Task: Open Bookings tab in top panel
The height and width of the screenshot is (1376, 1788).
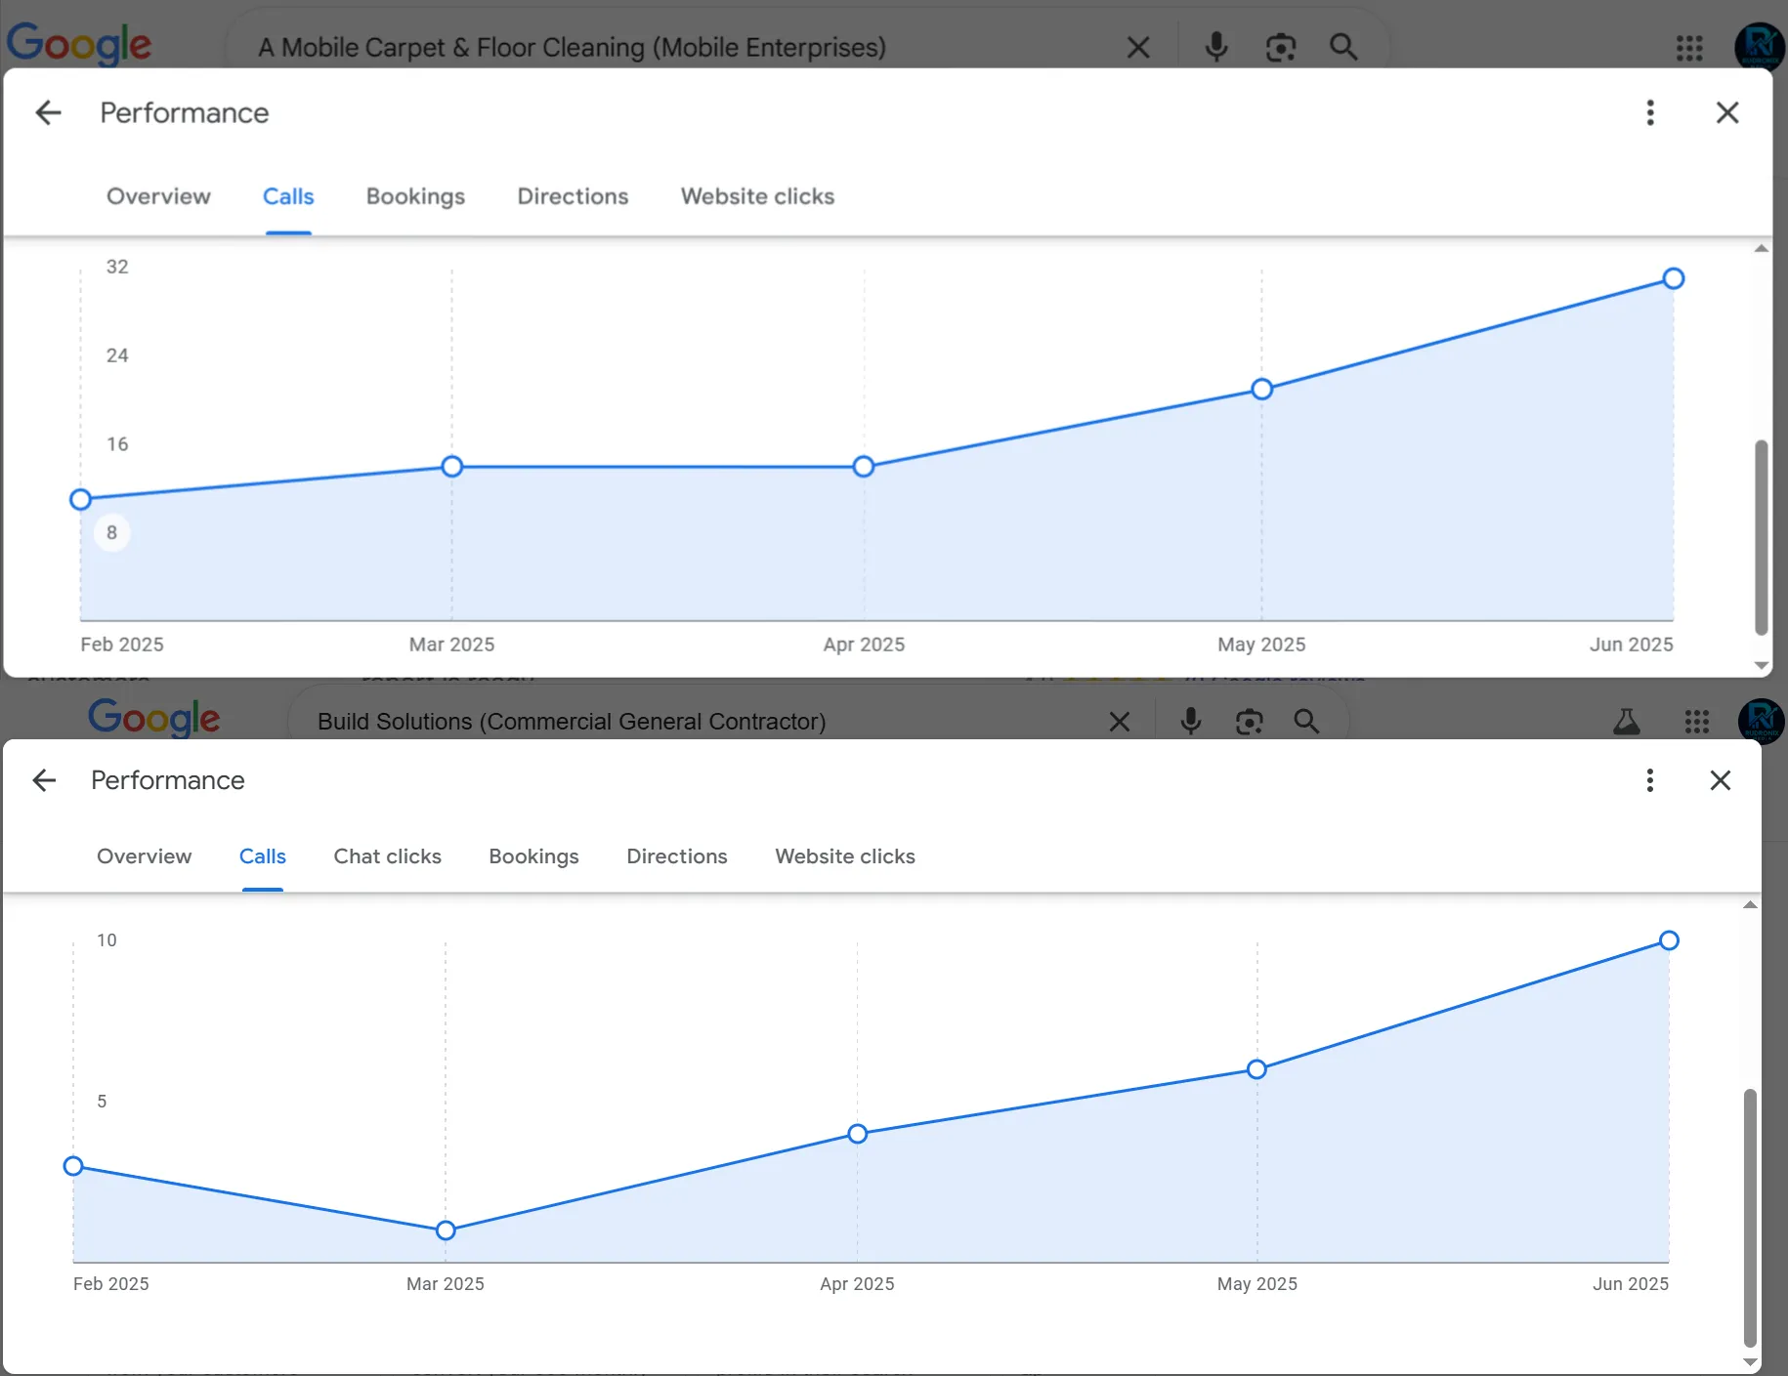Action: (x=415, y=196)
